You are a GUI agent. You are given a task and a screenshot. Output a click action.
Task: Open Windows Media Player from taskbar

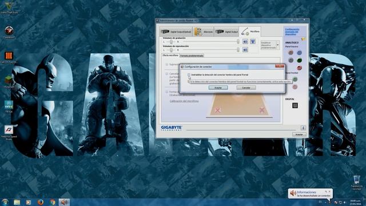point(29,202)
